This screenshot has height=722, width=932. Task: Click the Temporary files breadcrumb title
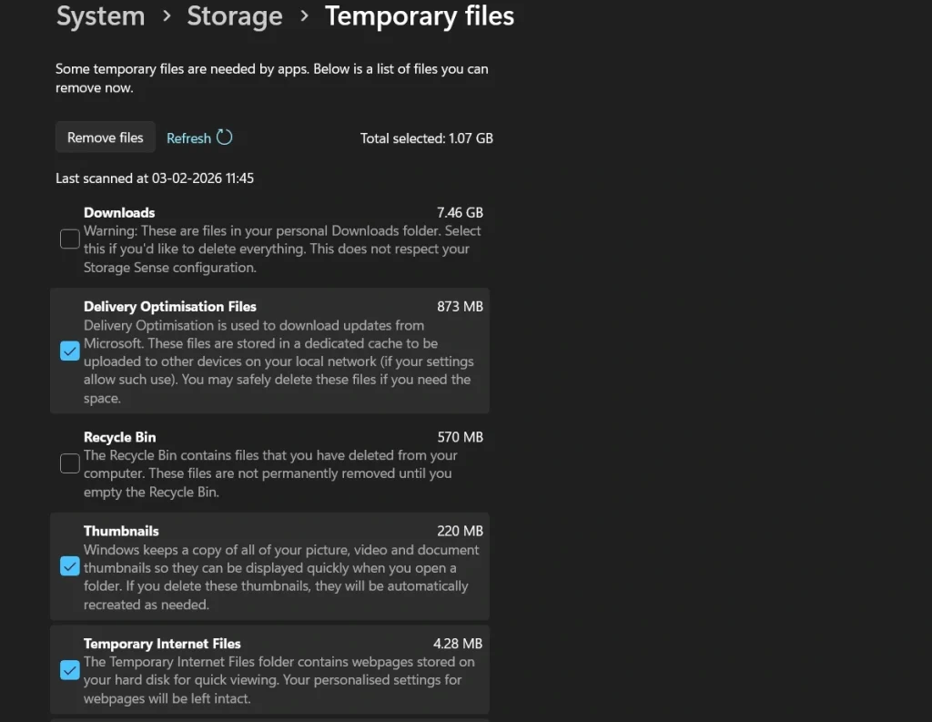click(x=420, y=15)
